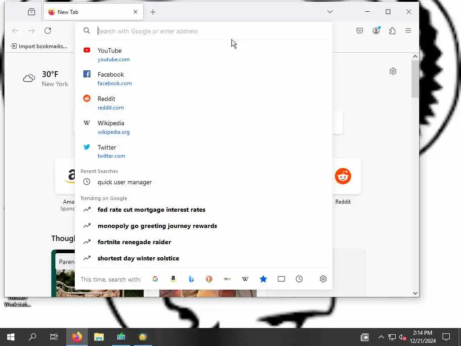Open the Firefox View icon
Viewport: 461px width, 346px height.
(32, 12)
